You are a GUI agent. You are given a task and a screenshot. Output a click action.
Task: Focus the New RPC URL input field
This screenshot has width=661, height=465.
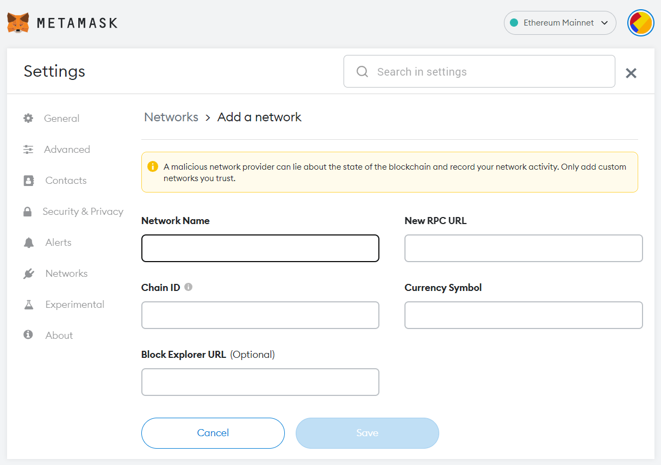click(523, 249)
